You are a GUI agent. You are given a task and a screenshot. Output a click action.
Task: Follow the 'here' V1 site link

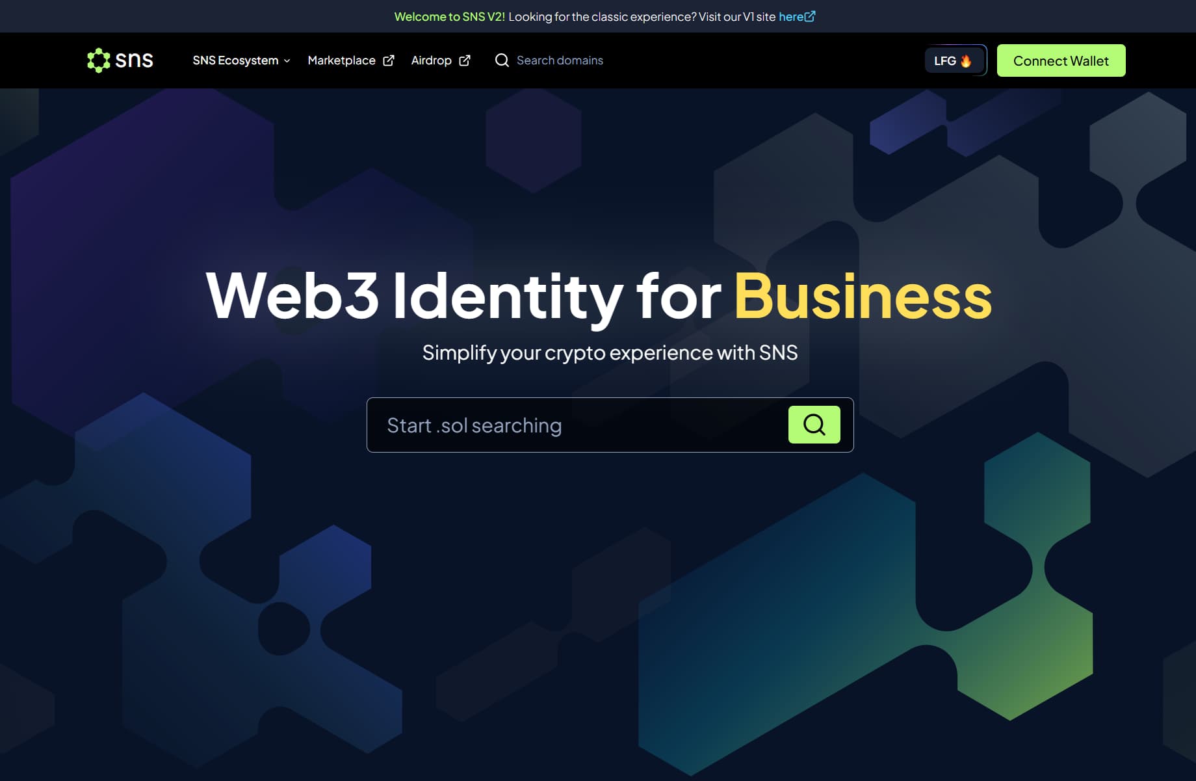click(x=791, y=17)
